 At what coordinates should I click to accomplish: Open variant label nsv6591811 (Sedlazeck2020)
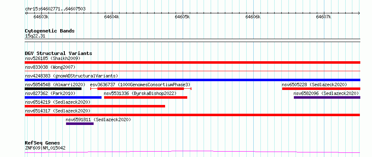tap(98, 120)
